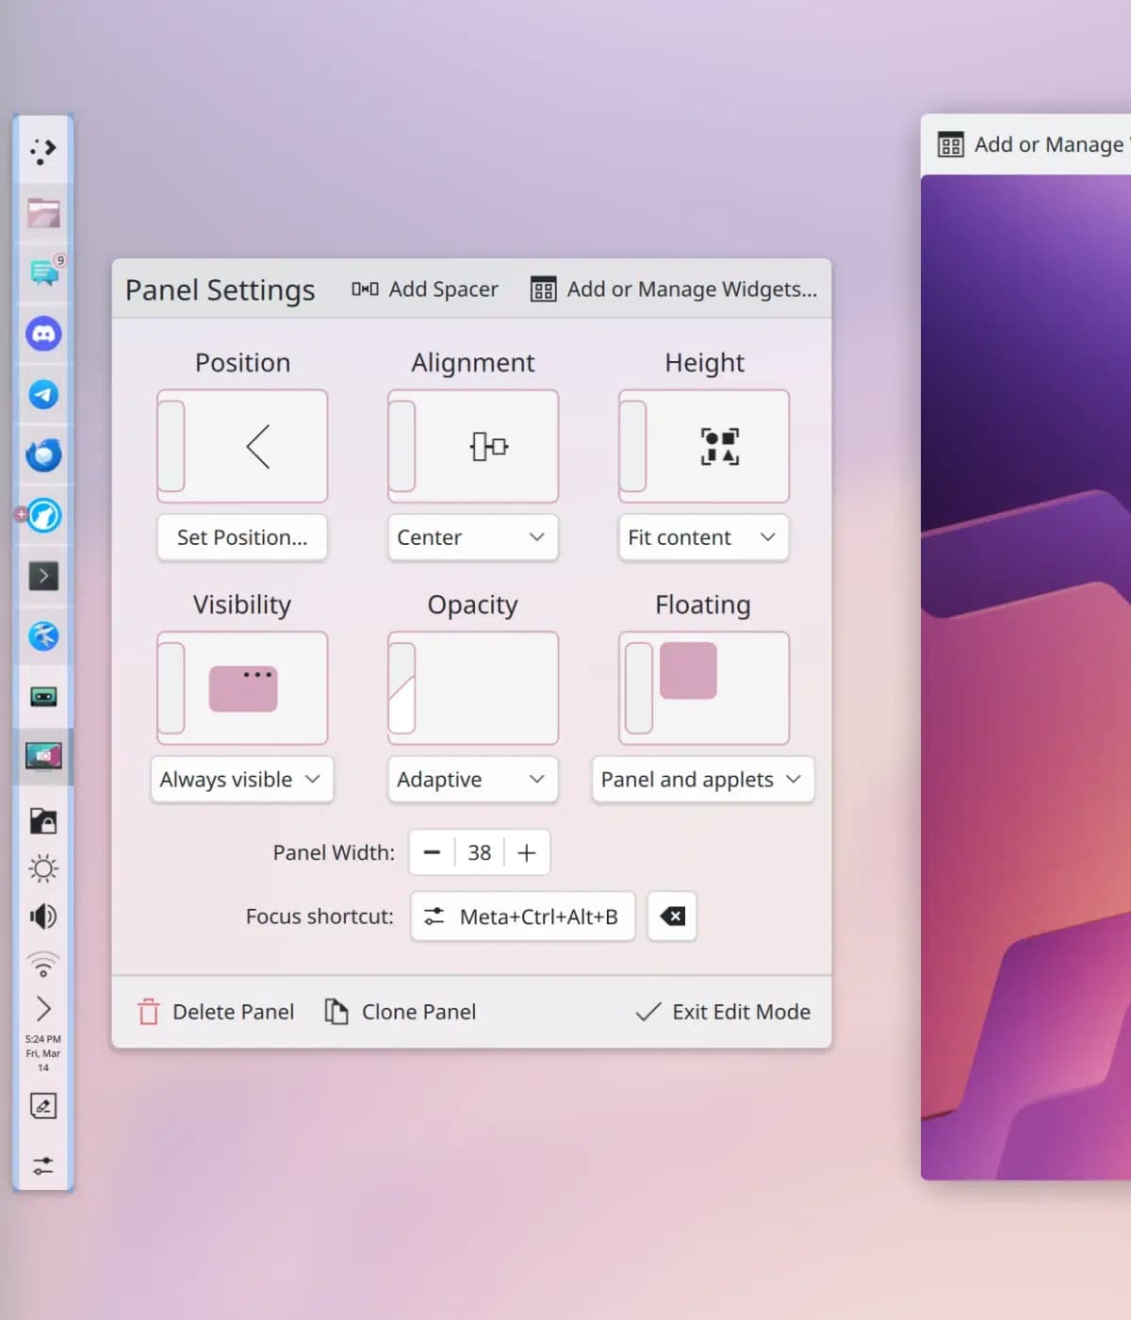Click the volume speaker tray icon

(43, 916)
